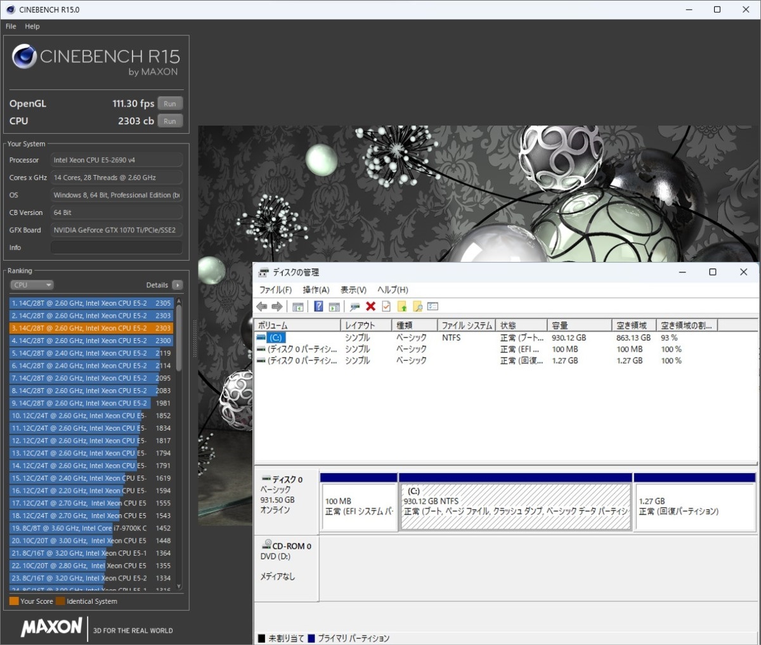Open ファイル(F) menu in Disk Management
The image size is (761, 645).
click(275, 290)
